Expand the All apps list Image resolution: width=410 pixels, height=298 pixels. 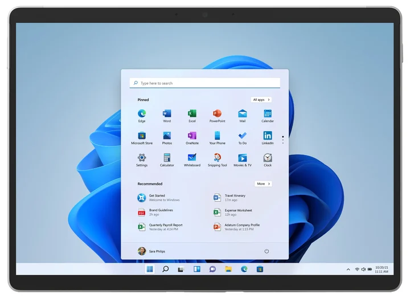tap(261, 100)
